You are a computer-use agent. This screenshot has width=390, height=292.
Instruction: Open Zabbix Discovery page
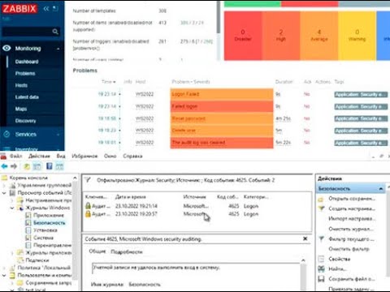[25, 121]
